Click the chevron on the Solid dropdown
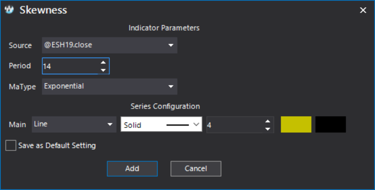The width and height of the screenshot is (375, 190). [x=196, y=124]
